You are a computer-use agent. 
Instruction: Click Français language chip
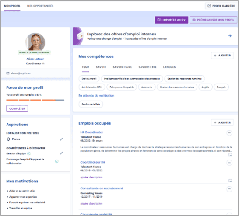(221, 87)
